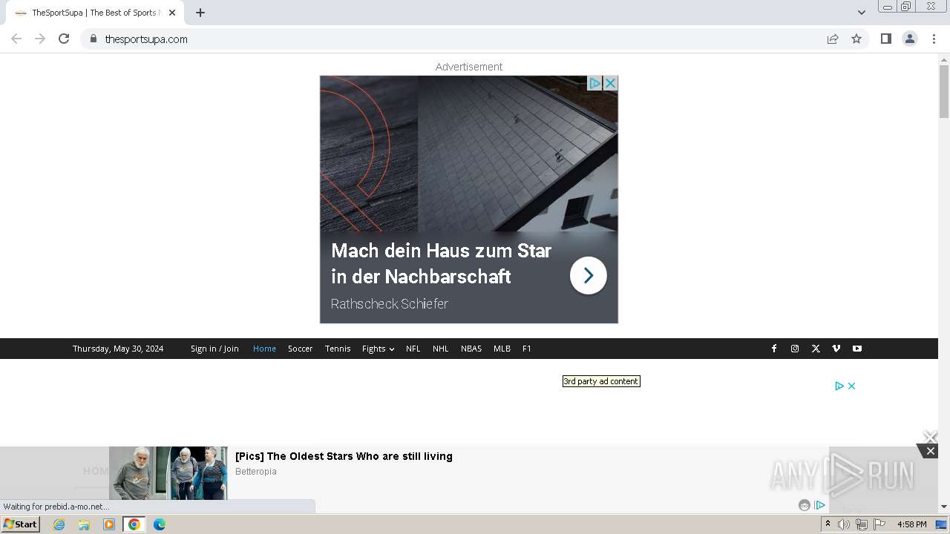Viewport: 950px width, 534px height.
Task: Open a new browser tab
Action: [200, 13]
